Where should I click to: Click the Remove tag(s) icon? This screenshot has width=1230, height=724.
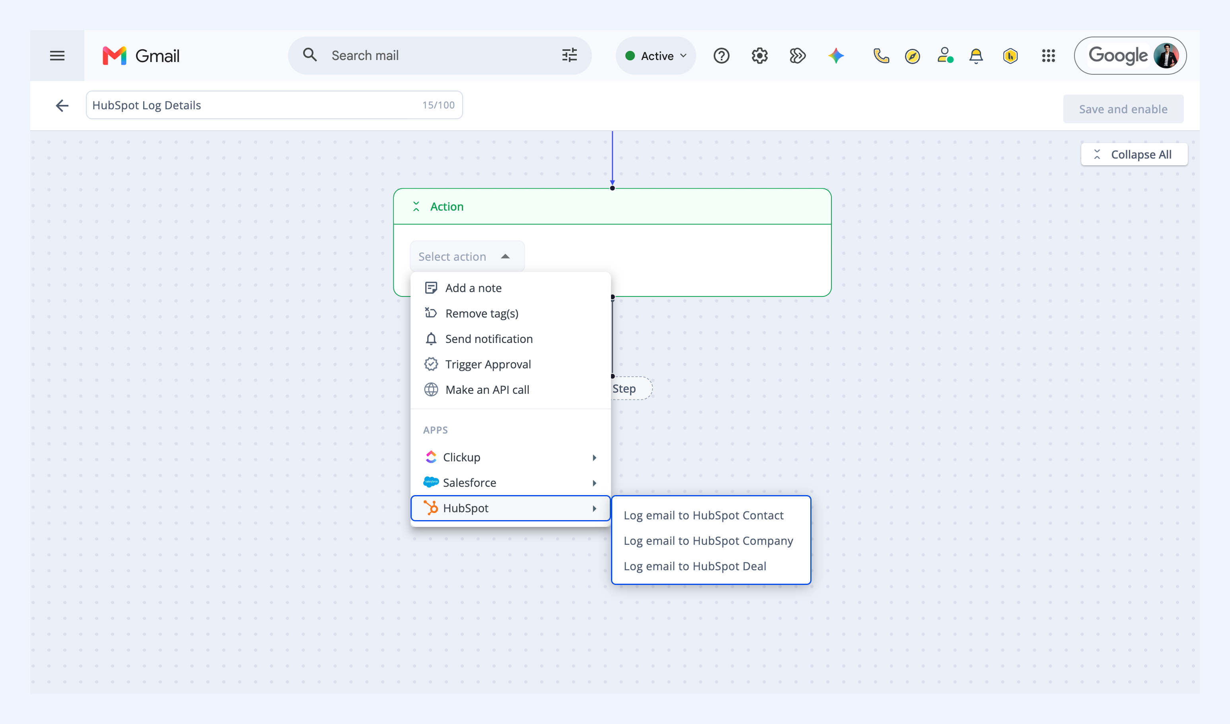click(x=431, y=313)
